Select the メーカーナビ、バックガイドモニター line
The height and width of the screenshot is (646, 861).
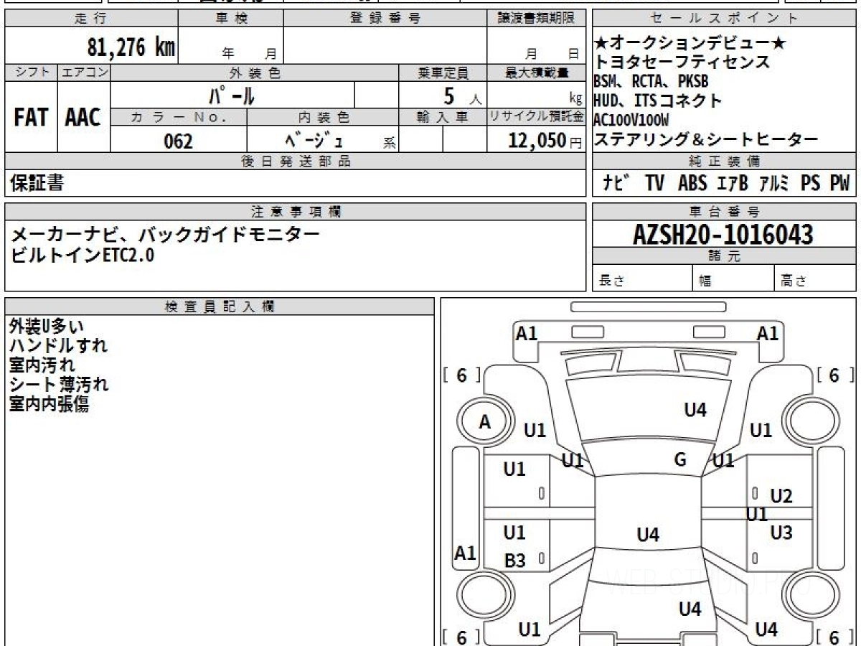(x=166, y=234)
